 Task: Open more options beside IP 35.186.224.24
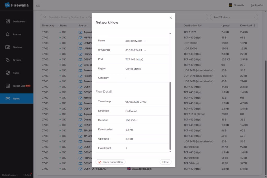tap(145, 50)
